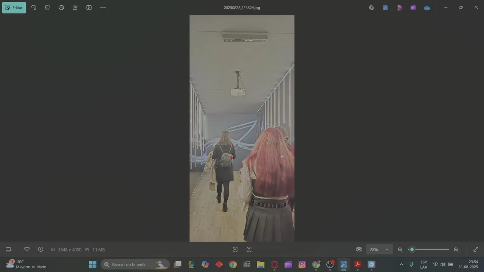Click the file name 20250828_133824.jpg
Viewport: 484px width, 272px height.
tap(242, 8)
